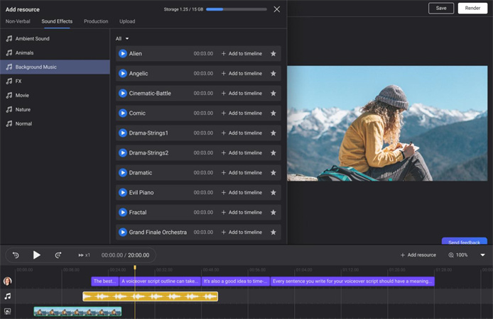Play the Alien sound preview
Image resolution: width=493 pixels, height=319 pixels.
123,54
